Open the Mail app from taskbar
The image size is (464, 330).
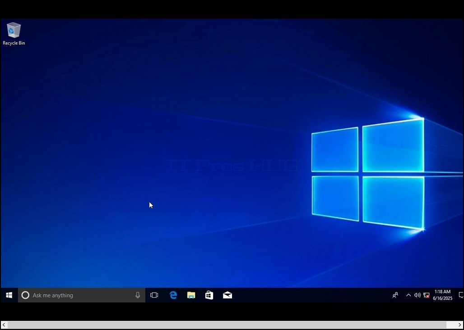coord(227,295)
